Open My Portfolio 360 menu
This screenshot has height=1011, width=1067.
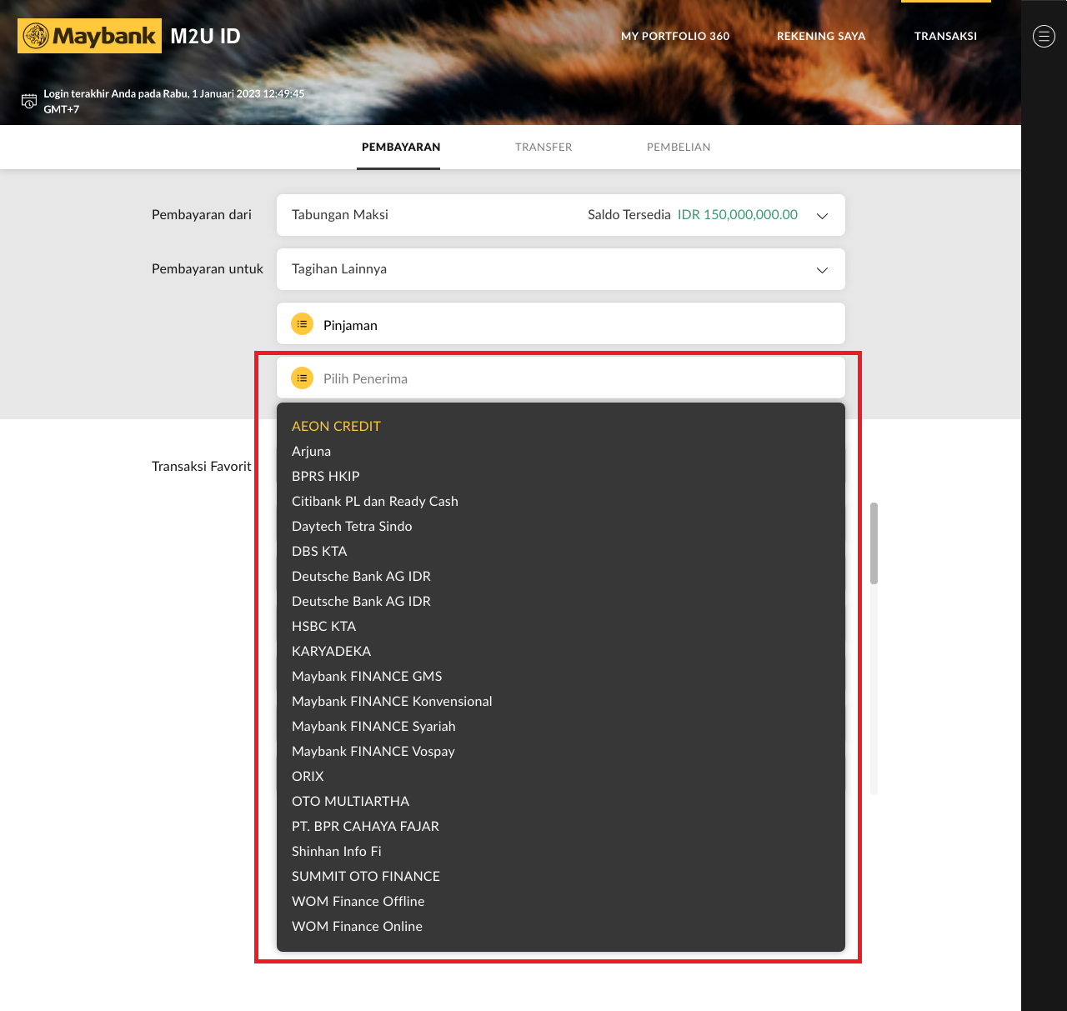tap(675, 37)
